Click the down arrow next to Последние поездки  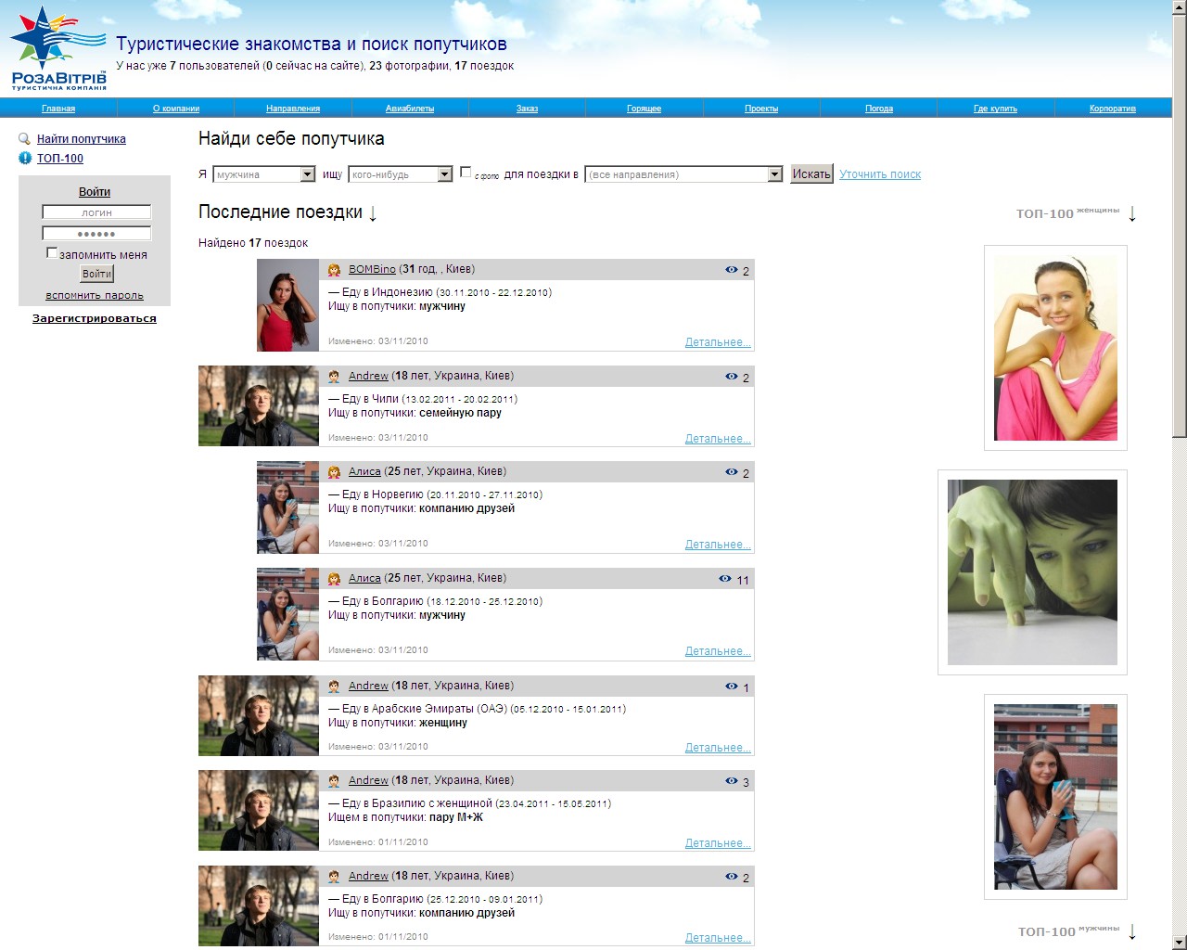[x=373, y=213]
